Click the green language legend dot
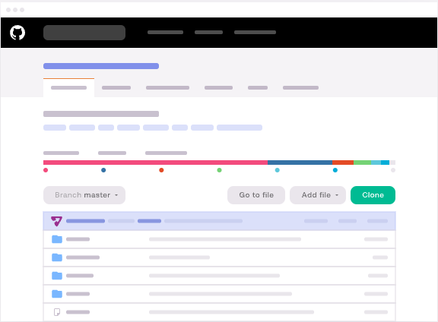 point(219,170)
